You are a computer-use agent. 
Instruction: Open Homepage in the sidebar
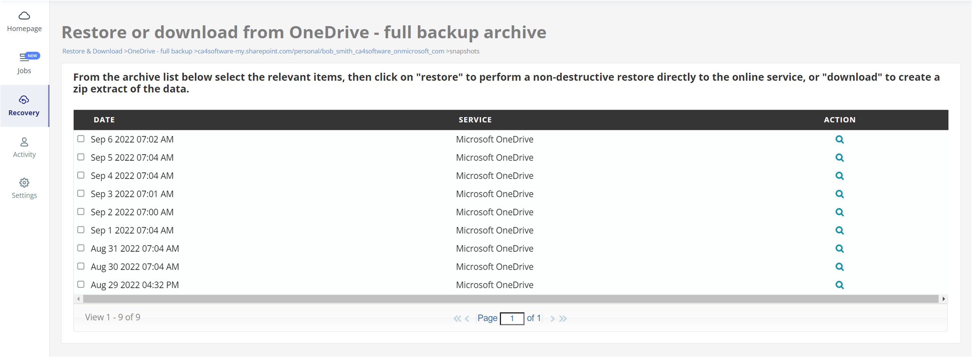(24, 22)
